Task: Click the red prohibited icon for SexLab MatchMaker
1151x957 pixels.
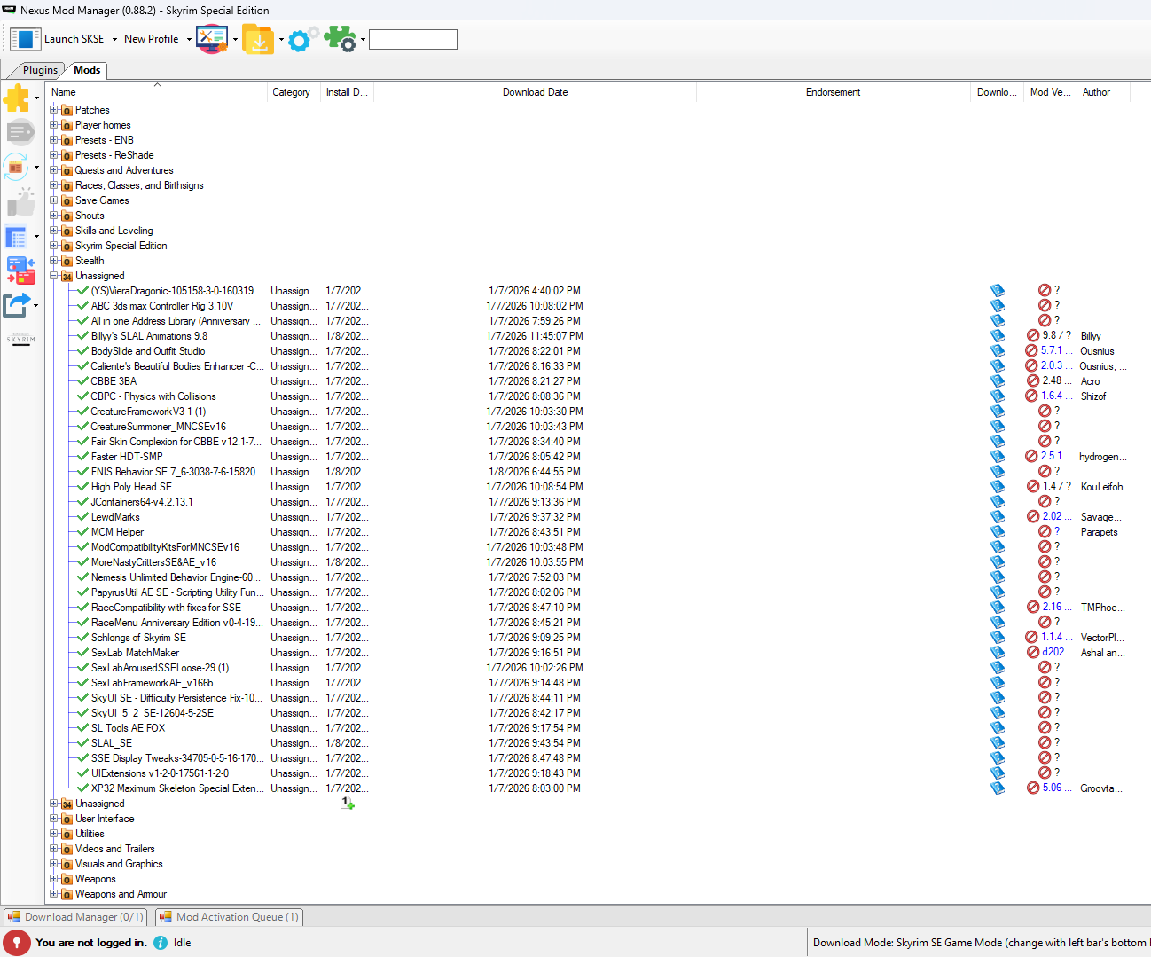Action: 1033,653
